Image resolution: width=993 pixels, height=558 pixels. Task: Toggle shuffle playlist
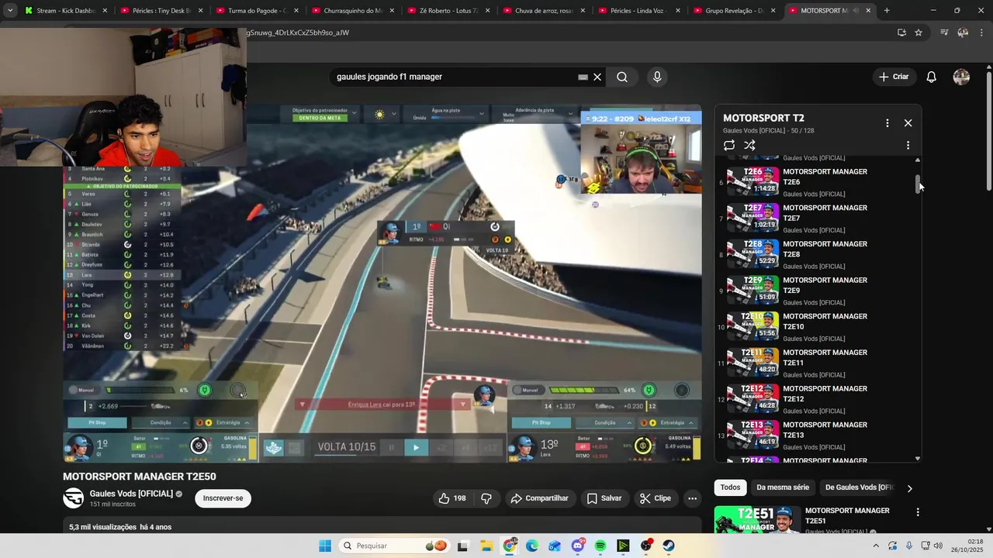(749, 145)
